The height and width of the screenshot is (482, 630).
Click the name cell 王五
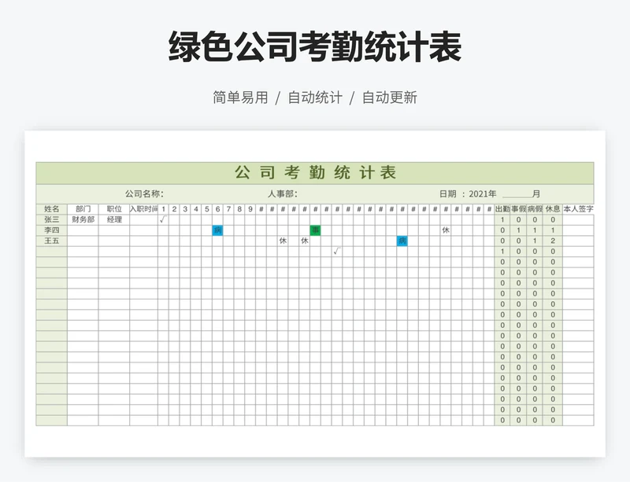pyautogui.click(x=52, y=241)
